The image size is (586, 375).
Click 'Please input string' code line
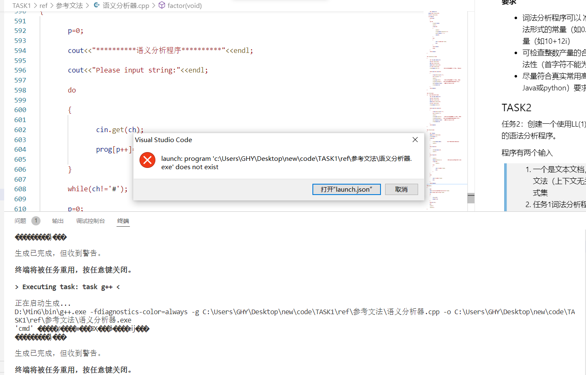(x=138, y=70)
